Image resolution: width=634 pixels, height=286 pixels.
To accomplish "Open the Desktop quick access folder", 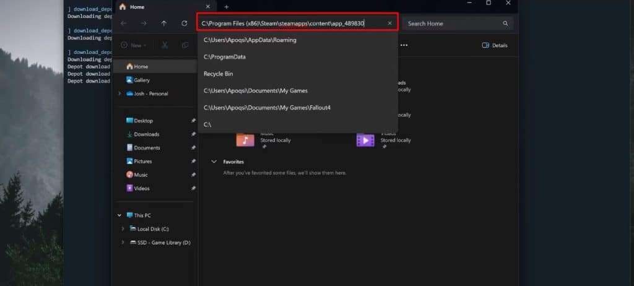I will point(139,121).
